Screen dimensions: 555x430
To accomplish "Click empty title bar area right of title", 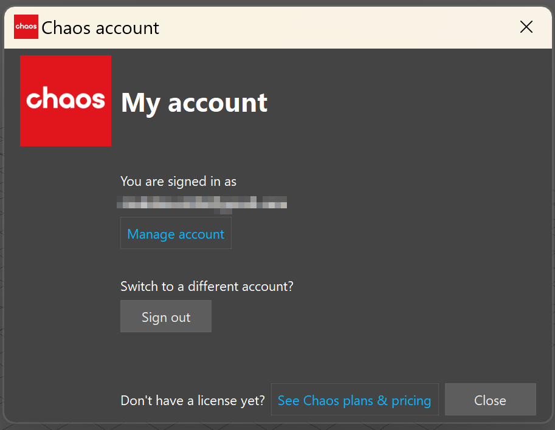I will click(336, 27).
